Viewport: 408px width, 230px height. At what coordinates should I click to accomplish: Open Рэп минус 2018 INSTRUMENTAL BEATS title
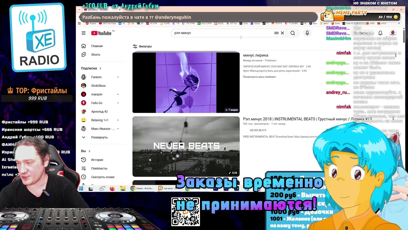coord(307,119)
